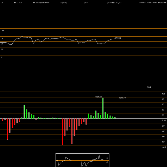Click the 30 label on RSI axis
167x167 pixels.
(2, 49)
